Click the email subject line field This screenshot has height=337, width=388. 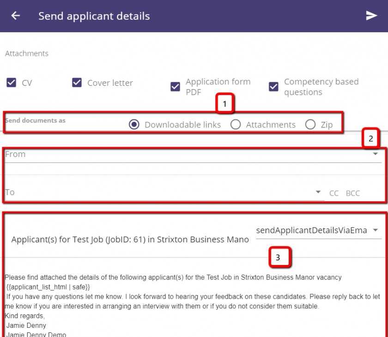pyautogui.click(x=130, y=239)
